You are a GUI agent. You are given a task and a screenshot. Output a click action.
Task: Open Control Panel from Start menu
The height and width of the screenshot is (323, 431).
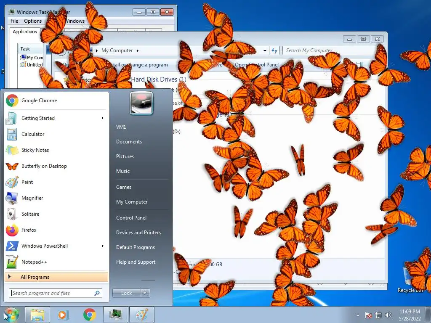(x=131, y=218)
